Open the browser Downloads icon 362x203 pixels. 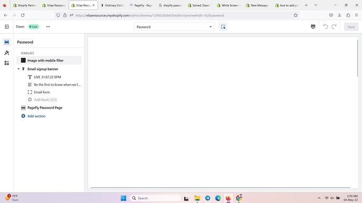(x=339, y=15)
